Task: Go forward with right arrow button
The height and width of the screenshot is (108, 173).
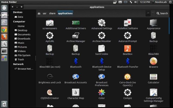Action: coord(153,13)
